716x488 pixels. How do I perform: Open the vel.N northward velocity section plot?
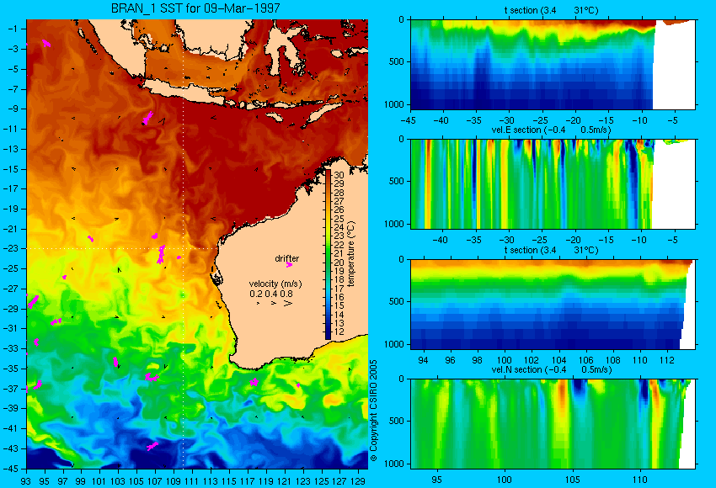(553, 424)
